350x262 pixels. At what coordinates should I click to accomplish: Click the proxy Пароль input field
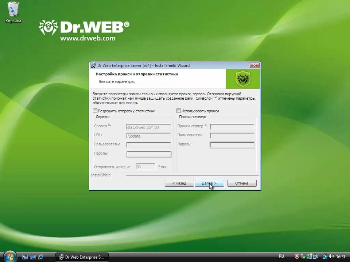pos(232,145)
